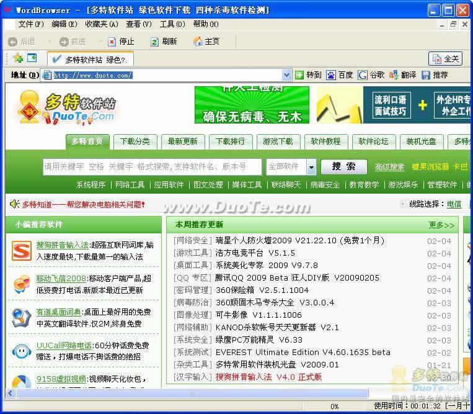Click the 高级搜索 link

(389, 167)
